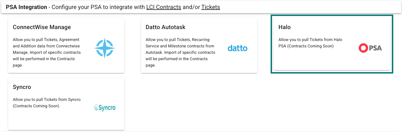
Task: Select the Syncro card title
Action: pos(22,87)
